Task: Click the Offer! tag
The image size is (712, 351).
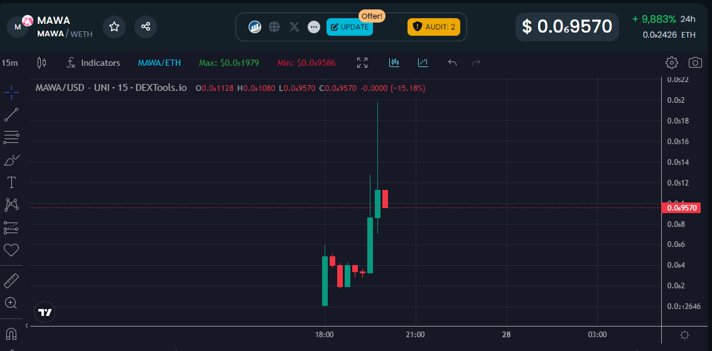Action: pyautogui.click(x=373, y=16)
